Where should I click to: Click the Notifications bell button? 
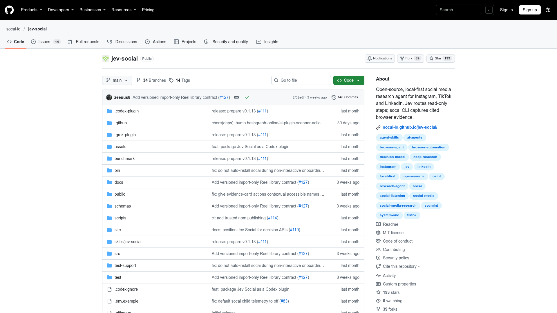click(x=379, y=59)
